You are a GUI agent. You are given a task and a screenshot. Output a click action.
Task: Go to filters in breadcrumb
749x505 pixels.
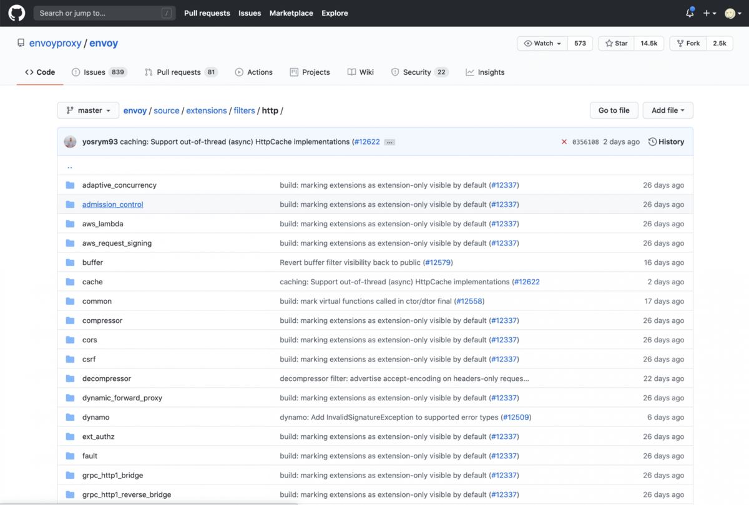[x=244, y=110]
